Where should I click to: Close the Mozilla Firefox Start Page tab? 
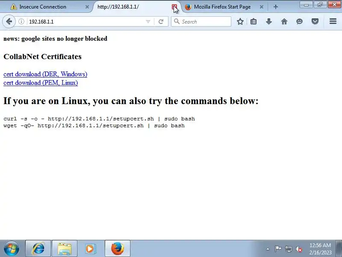[262, 7]
